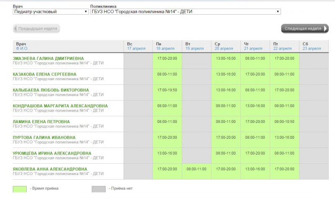The image size is (335, 198).
Task: Select Яковлева's Thursday 13:00-16:00 slot
Action: point(255,171)
